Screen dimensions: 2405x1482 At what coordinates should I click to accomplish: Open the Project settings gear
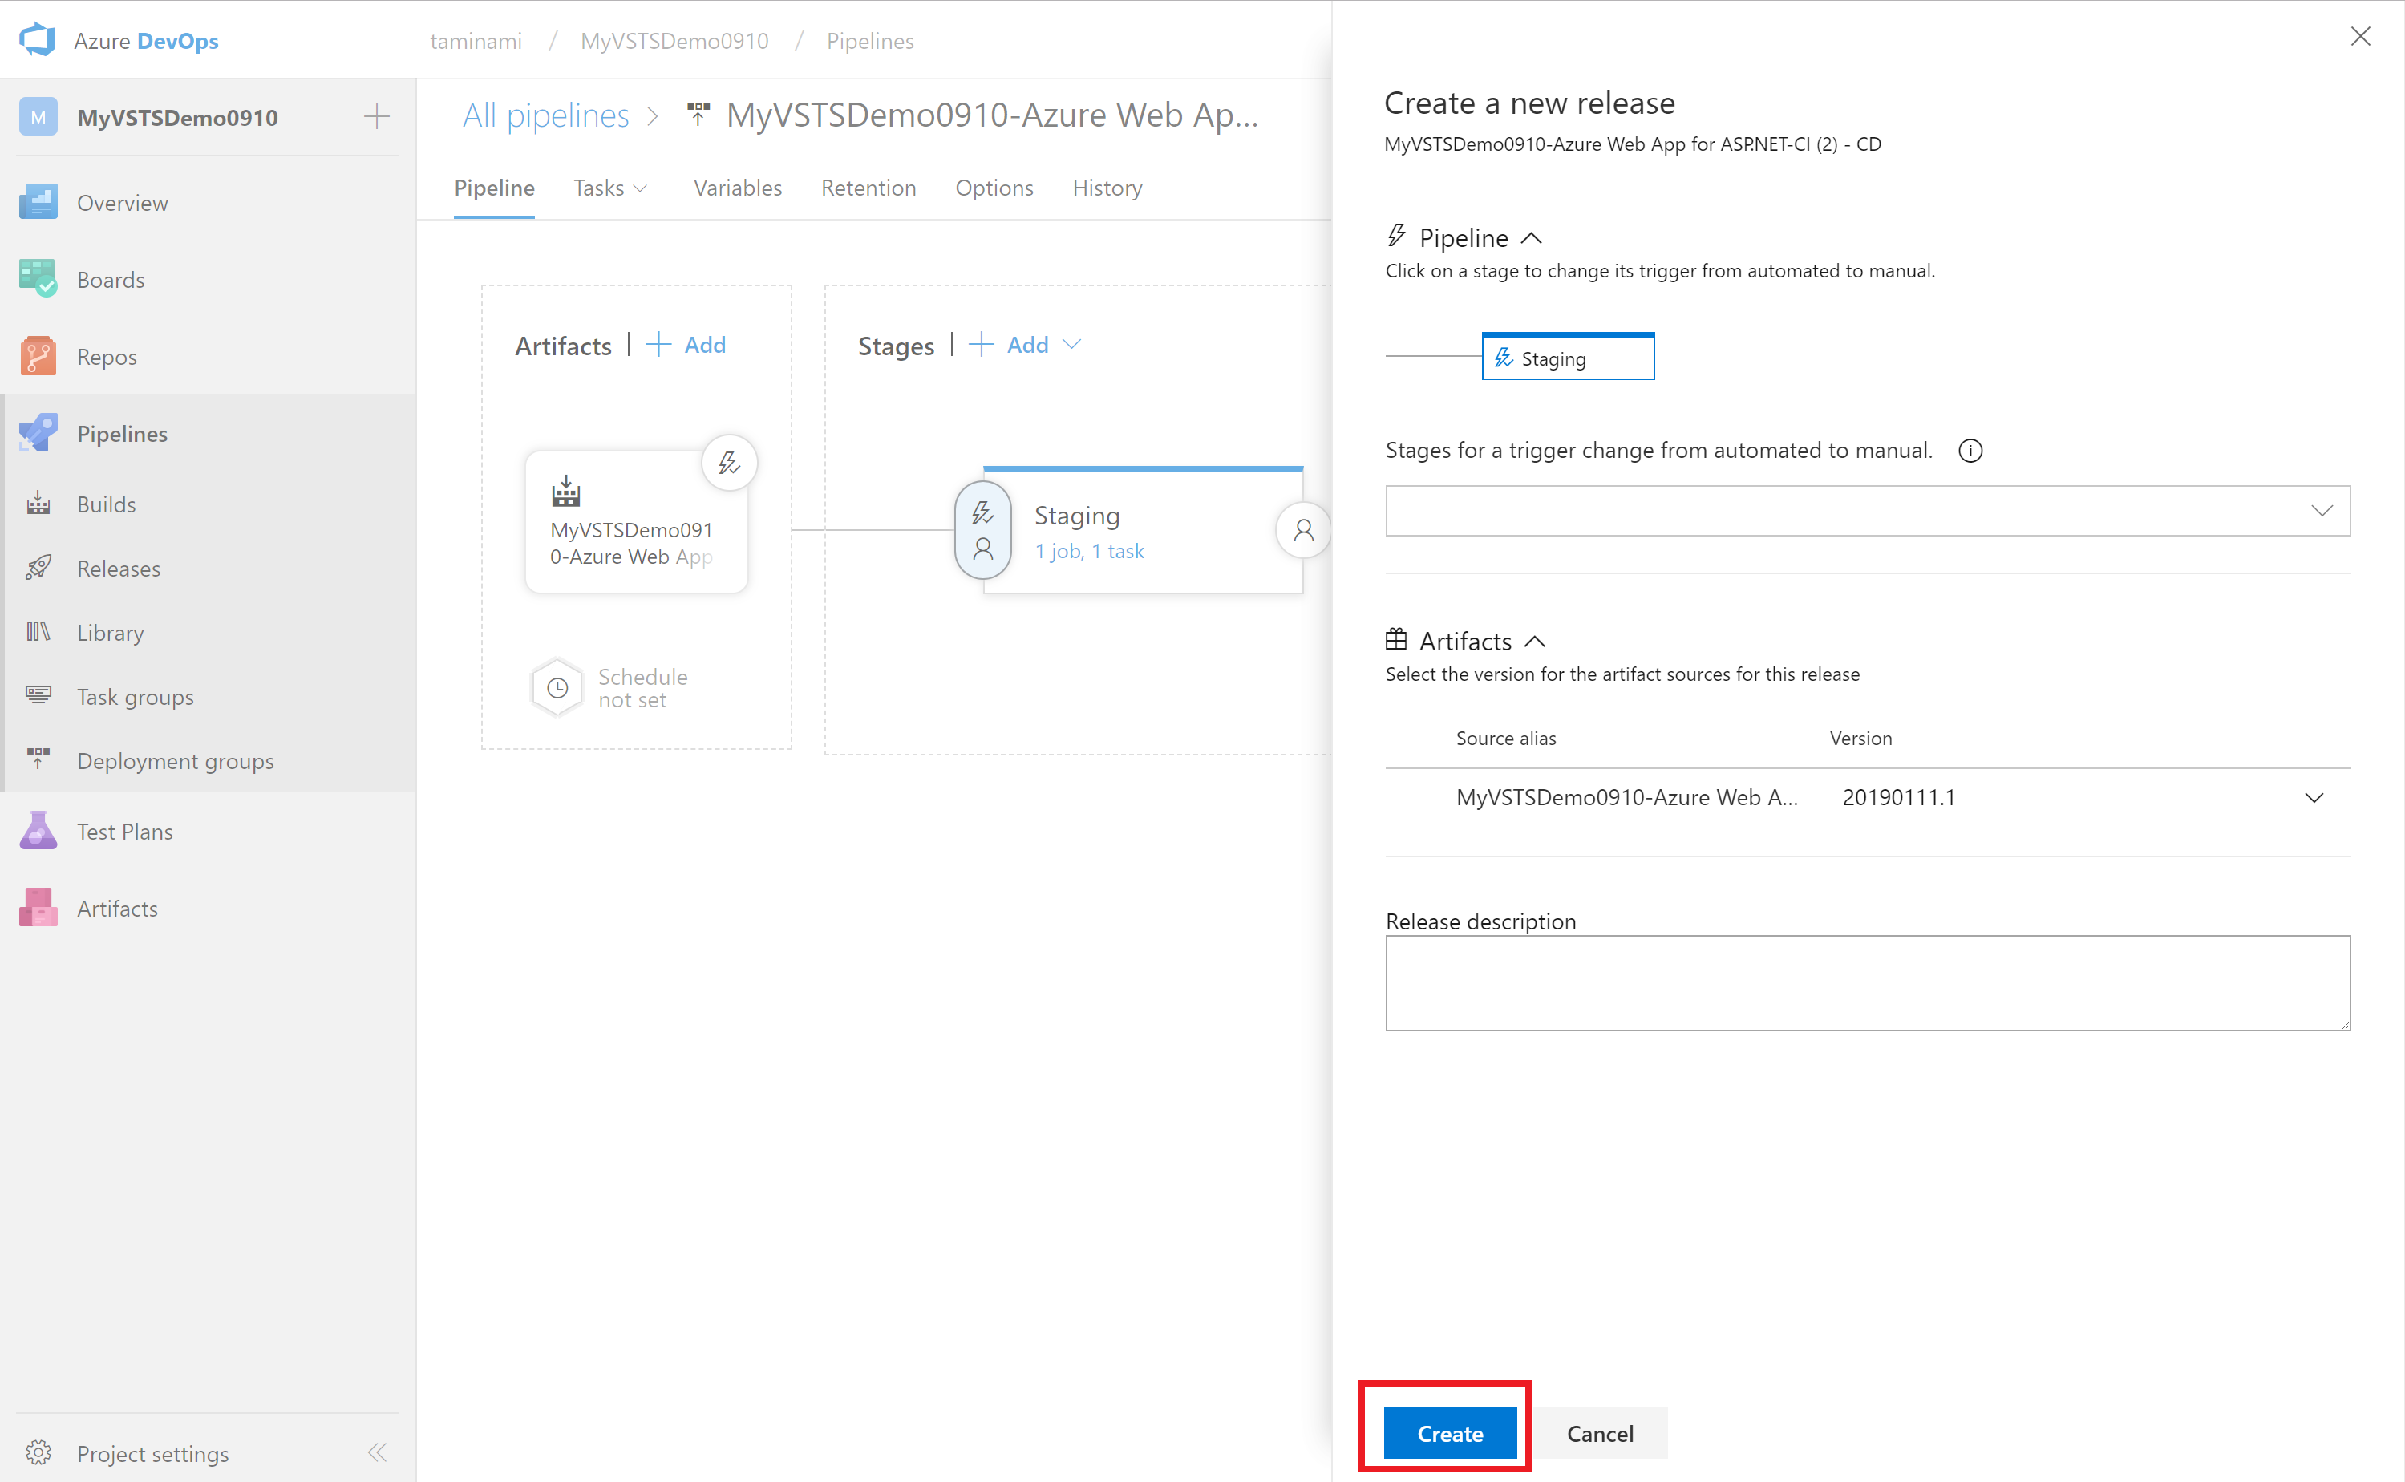37,1452
